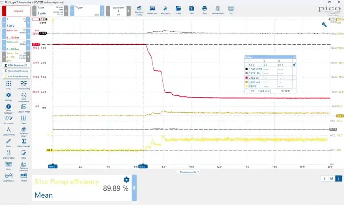Open the Masks tool
Image resolution: width=344 pixels, height=205 pixels.
[x=8, y=166]
